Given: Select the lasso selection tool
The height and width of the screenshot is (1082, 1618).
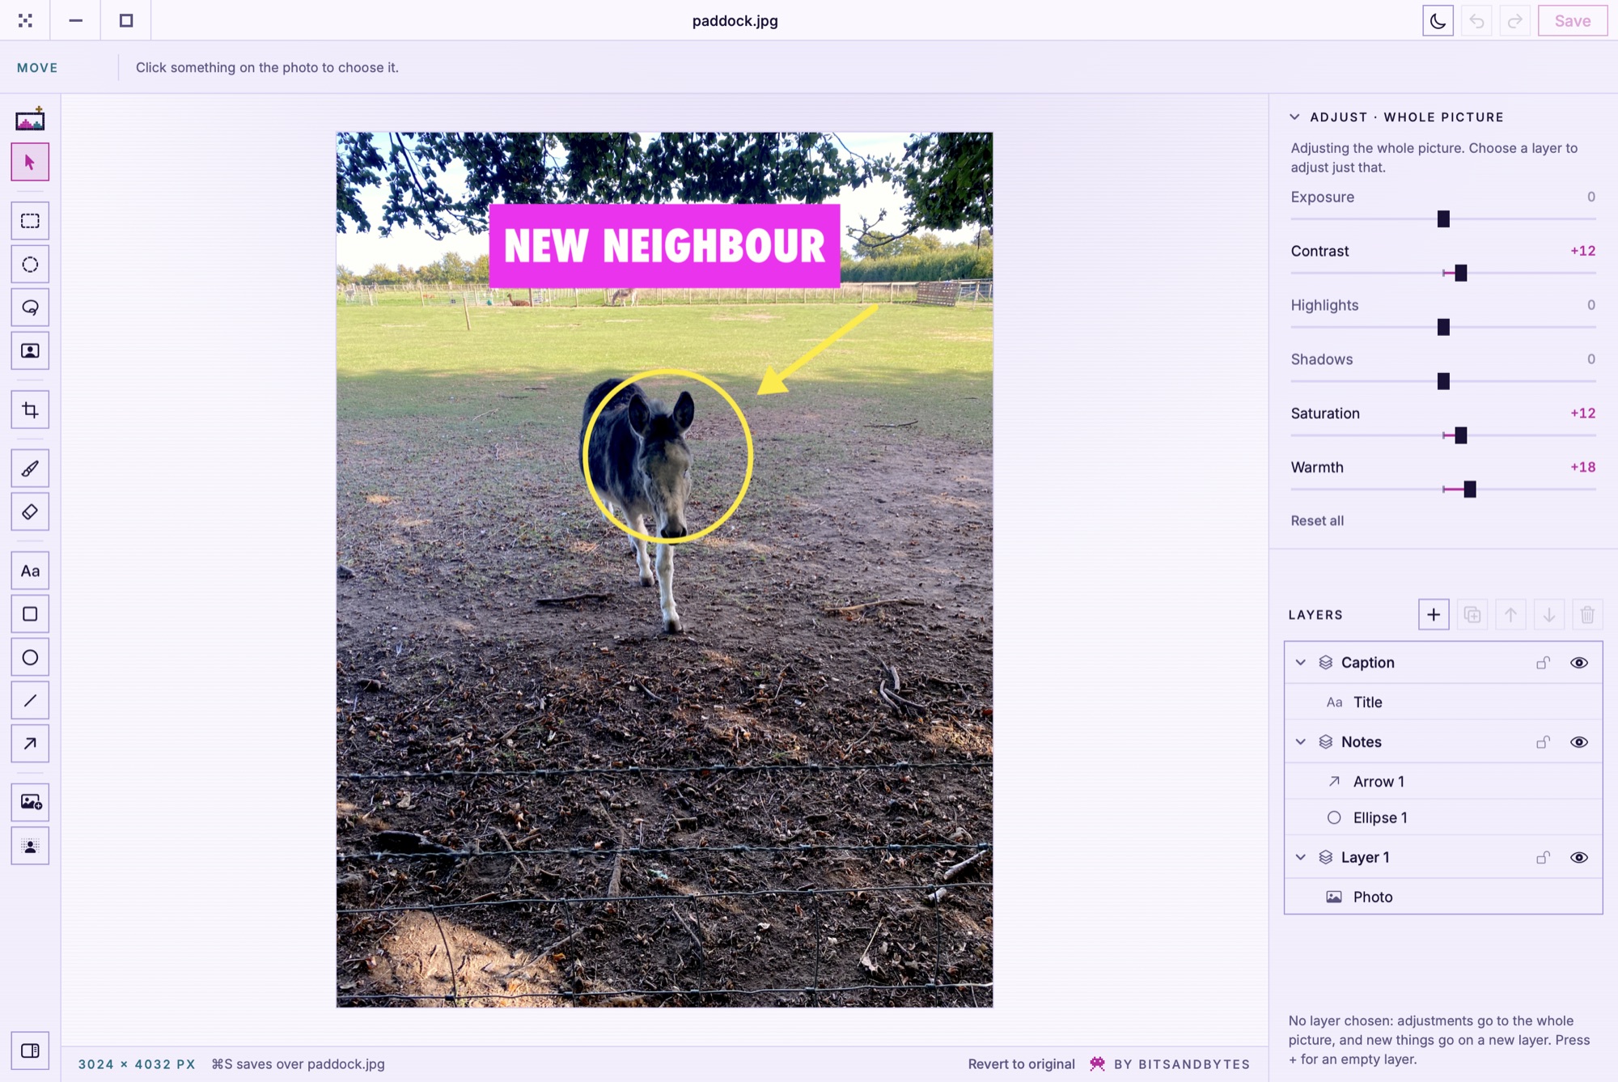Looking at the screenshot, I should click(x=30, y=308).
